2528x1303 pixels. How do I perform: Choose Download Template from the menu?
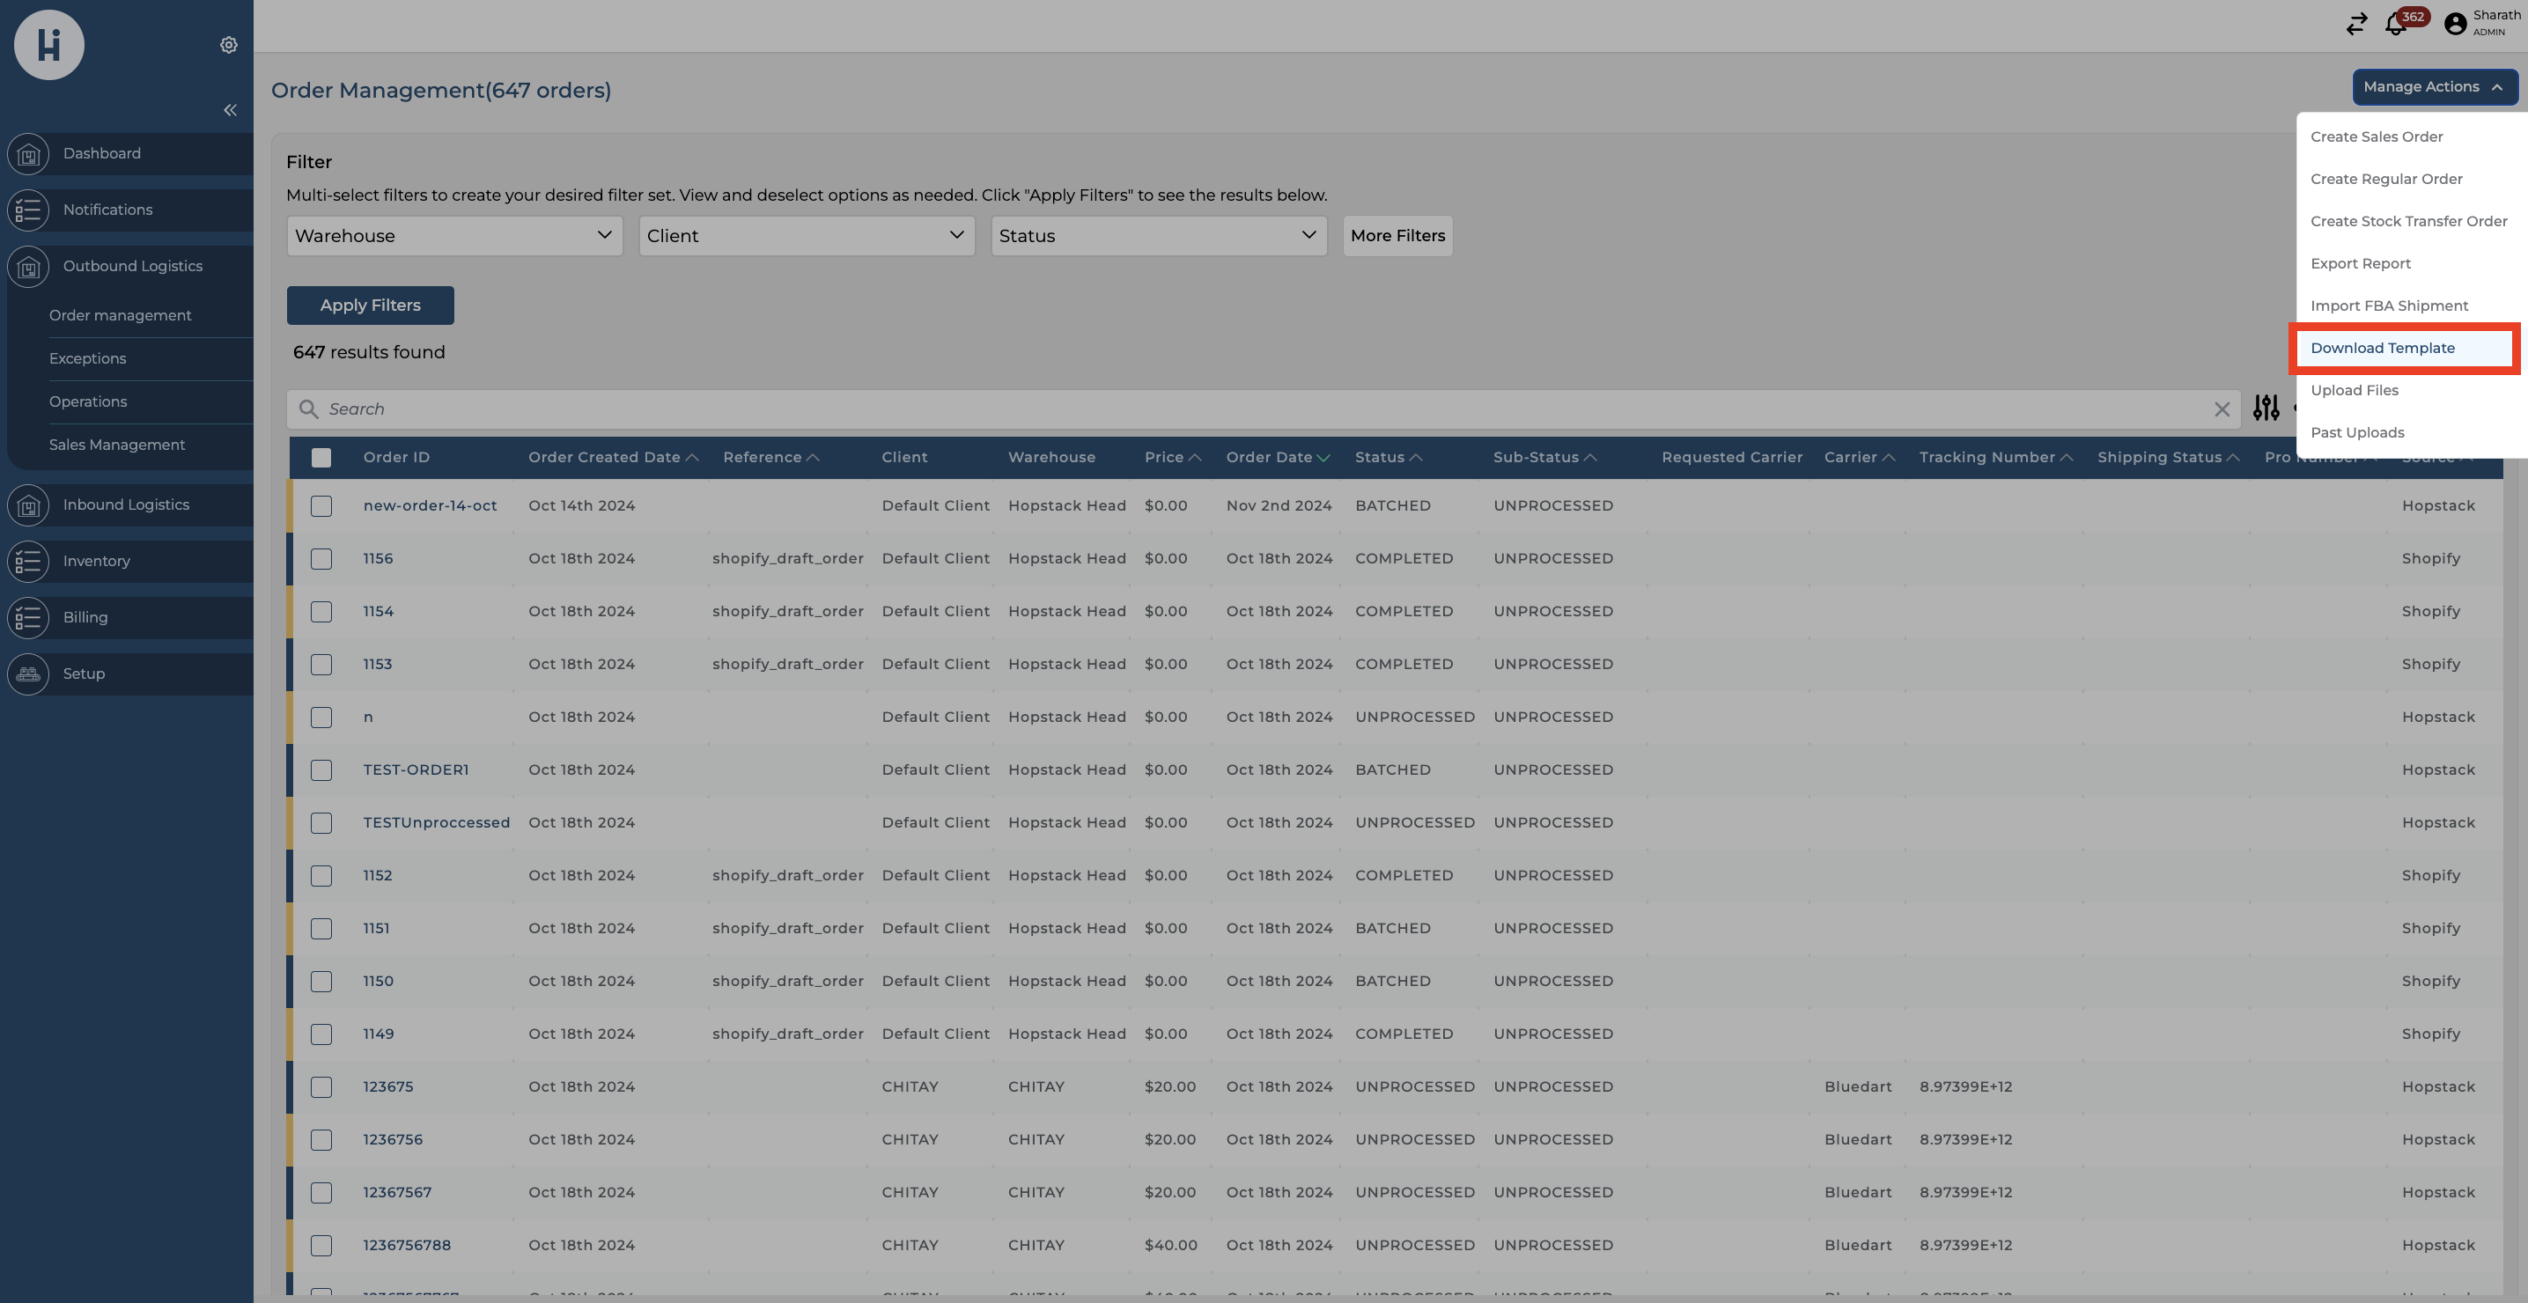(2382, 348)
